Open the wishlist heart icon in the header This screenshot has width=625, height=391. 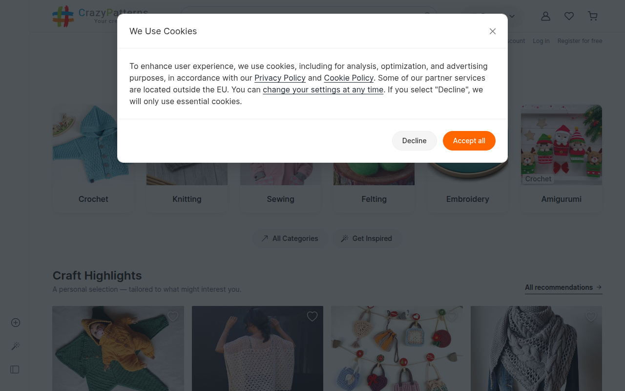pyautogui.click(x=569, y=16)
